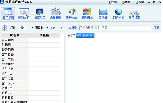Open the F.程序 menu
The height and width of the screenshot is (103, 163).
tap(113, 2)
